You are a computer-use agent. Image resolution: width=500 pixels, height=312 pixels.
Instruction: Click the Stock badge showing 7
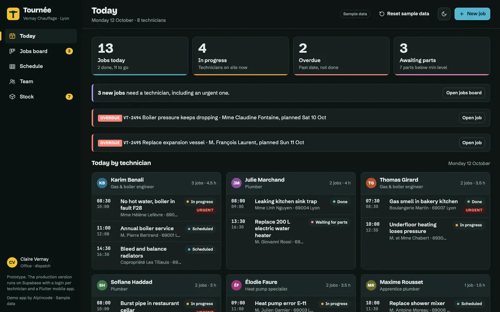click(x=69, y=97)
